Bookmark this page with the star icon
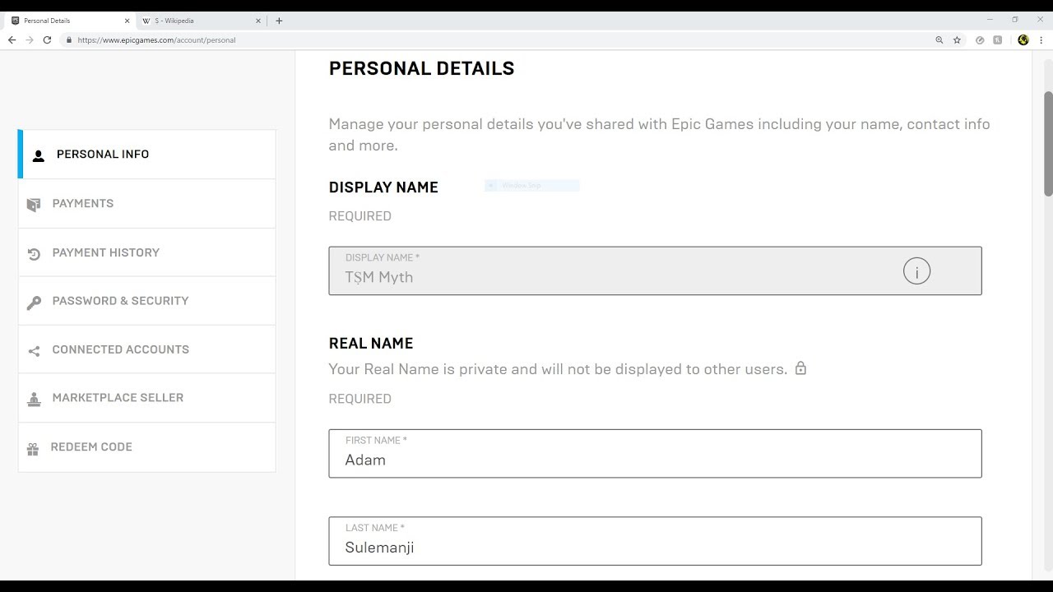 957,39
